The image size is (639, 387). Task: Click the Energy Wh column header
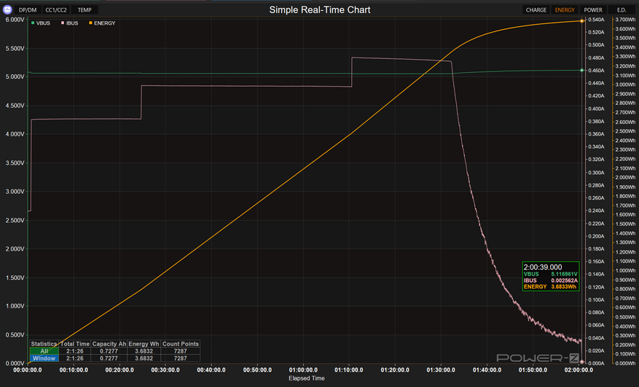pyautogui.click(x=143, y=344)
